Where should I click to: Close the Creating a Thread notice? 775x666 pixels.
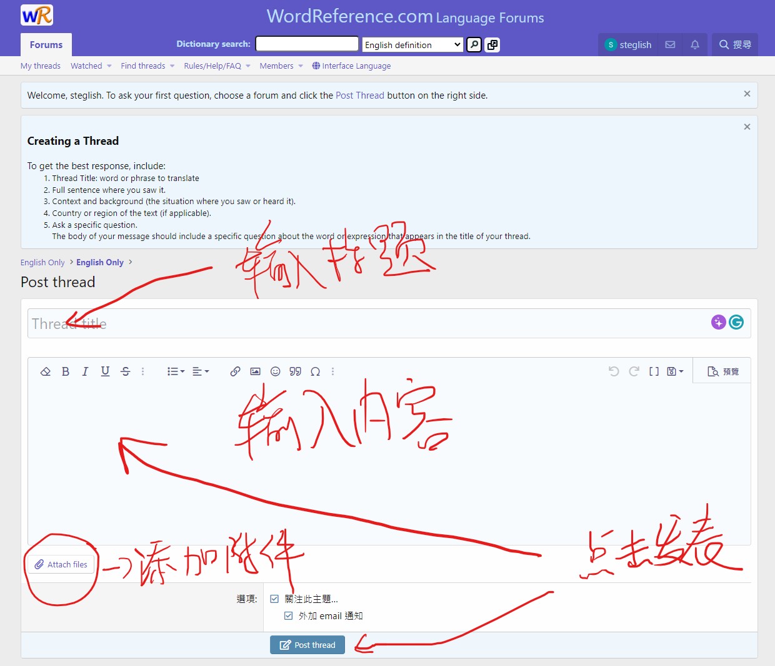pyautogui.click(x=747, y=127)
